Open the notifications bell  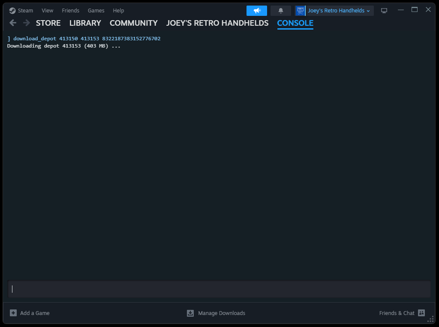point(281,11)
